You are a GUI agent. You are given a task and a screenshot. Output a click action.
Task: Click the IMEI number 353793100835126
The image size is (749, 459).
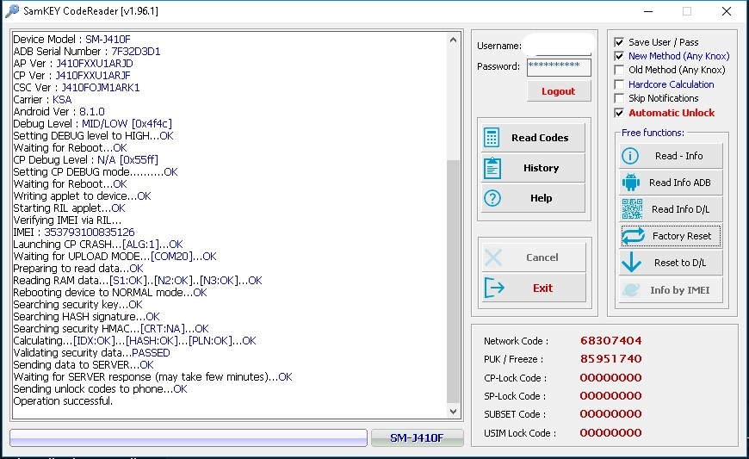[x=90, y=233]
